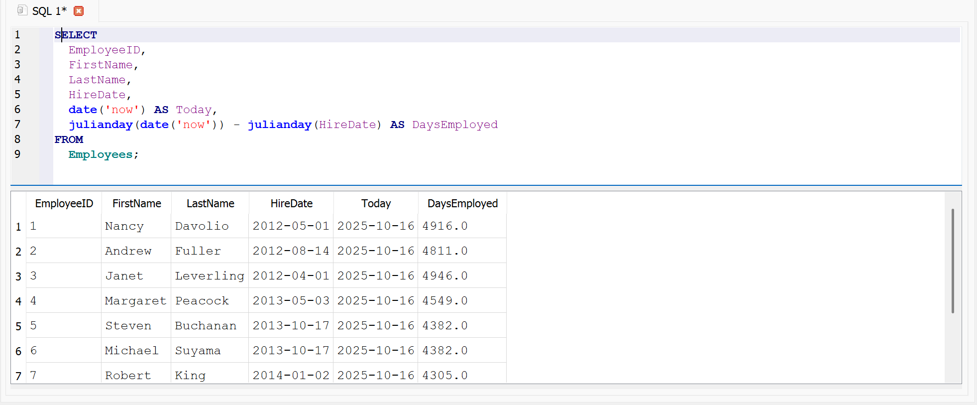
Task: Switch to the SQL 1* tab
Action: pyautogui.click(x=49, y=11)
